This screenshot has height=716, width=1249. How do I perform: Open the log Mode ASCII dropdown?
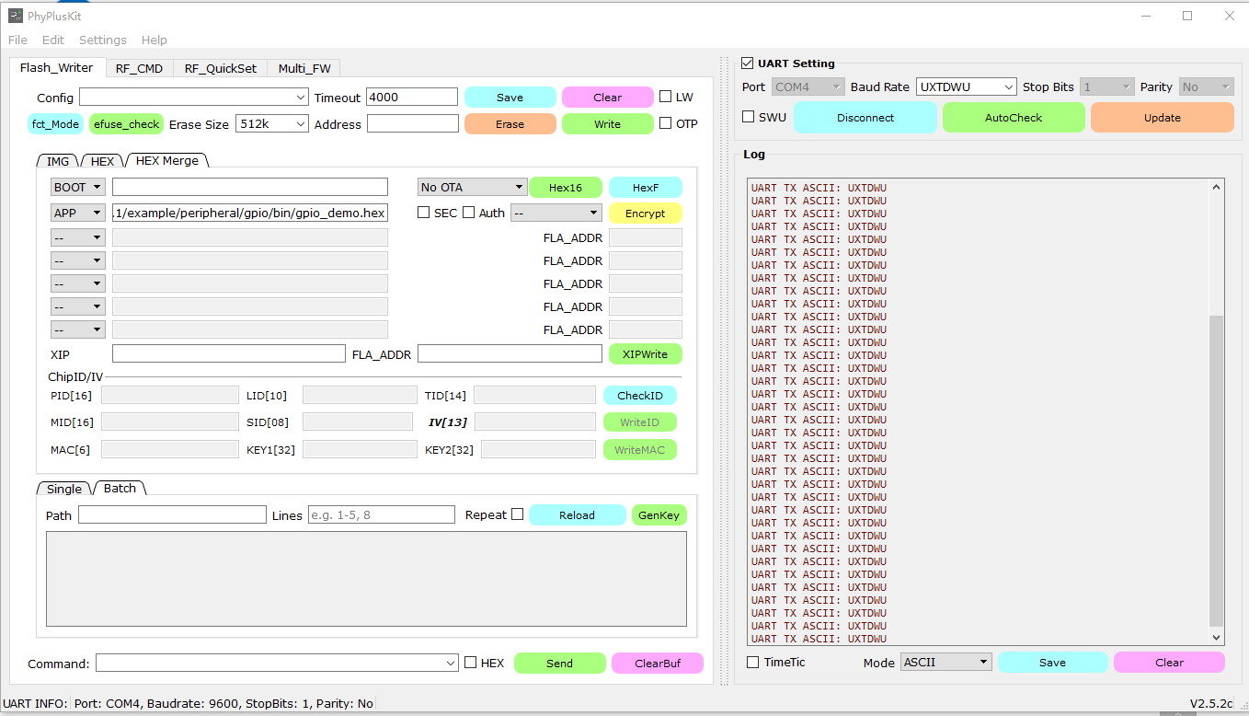coord(946,662)
